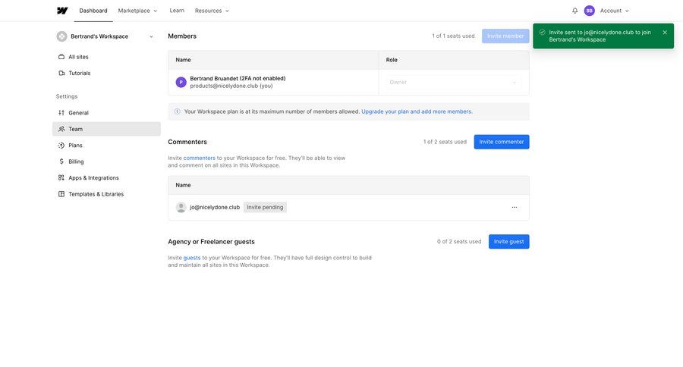Click Bertrand Bruandet's purple avatar
This screenshot has height=367, width=683.
181,82
